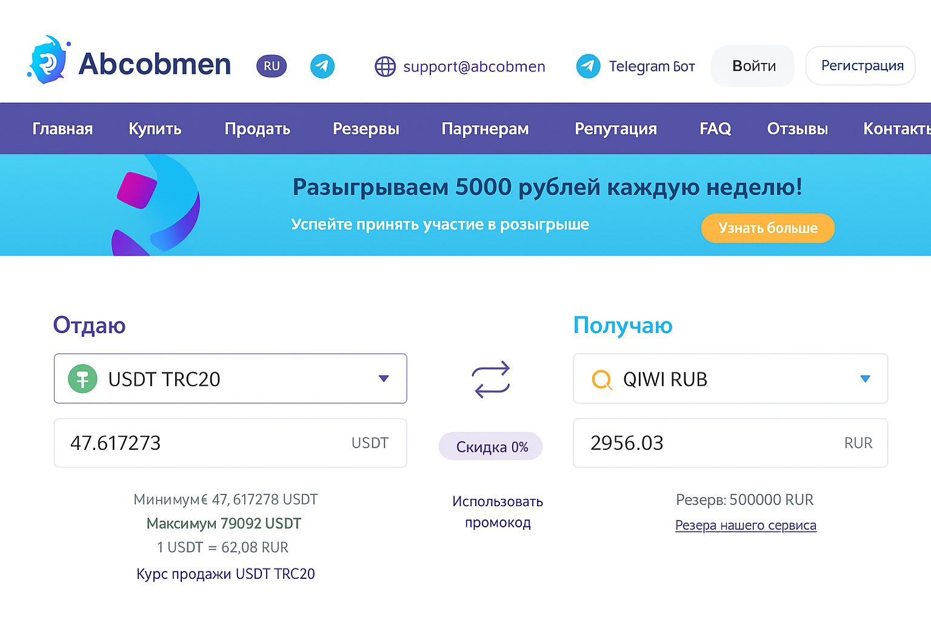The width and height of the screenshot is (931, 620).
Task: Click the Telegram icon in the header
Action: 322,65
